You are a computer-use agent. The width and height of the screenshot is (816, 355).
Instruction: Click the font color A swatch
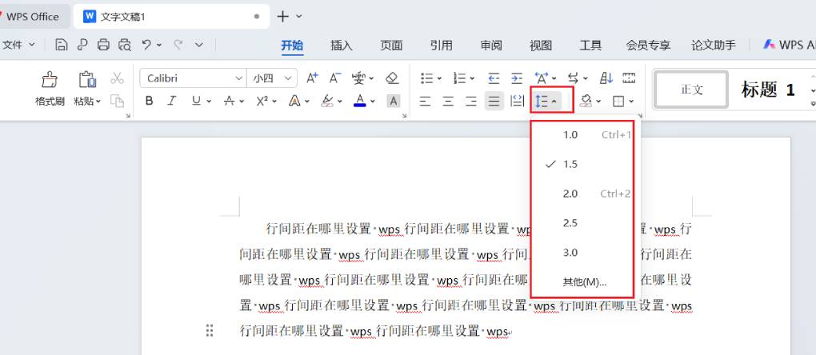tap(360, 101)
